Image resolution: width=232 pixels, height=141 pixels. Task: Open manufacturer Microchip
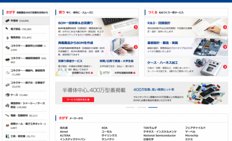(x=192, y=136)
